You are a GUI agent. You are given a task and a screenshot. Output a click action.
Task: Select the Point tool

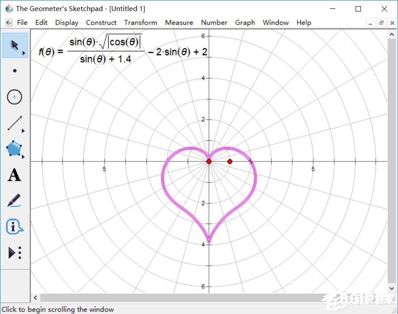(15, 71)
